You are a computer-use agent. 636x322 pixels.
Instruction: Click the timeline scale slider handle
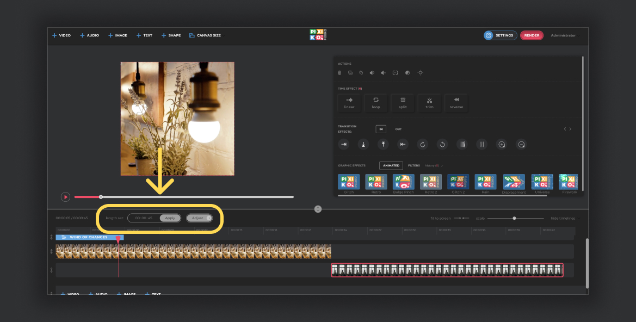(x=514, y=218)
